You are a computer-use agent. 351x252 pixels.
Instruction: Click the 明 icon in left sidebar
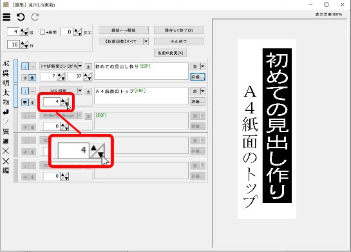6,82
